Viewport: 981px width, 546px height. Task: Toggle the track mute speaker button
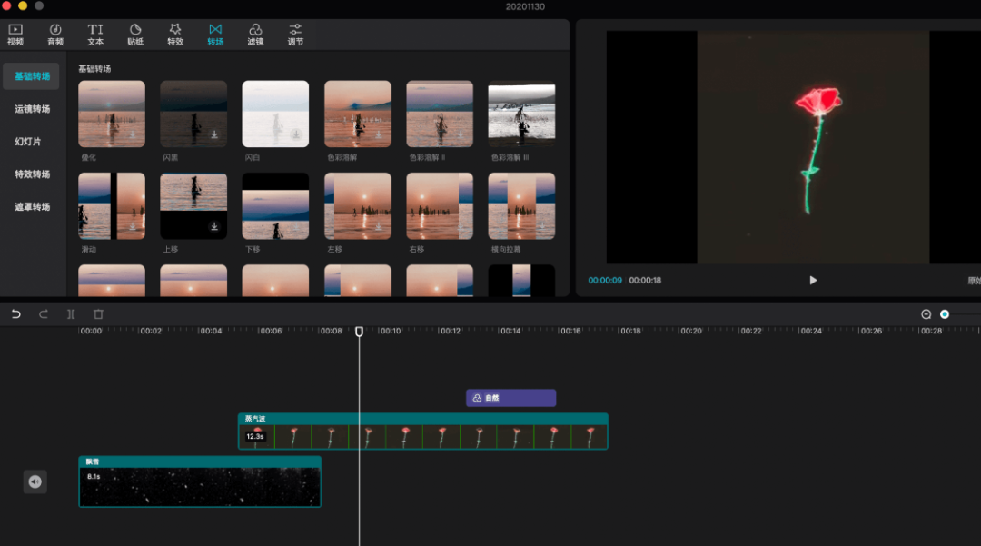(35, 481)
